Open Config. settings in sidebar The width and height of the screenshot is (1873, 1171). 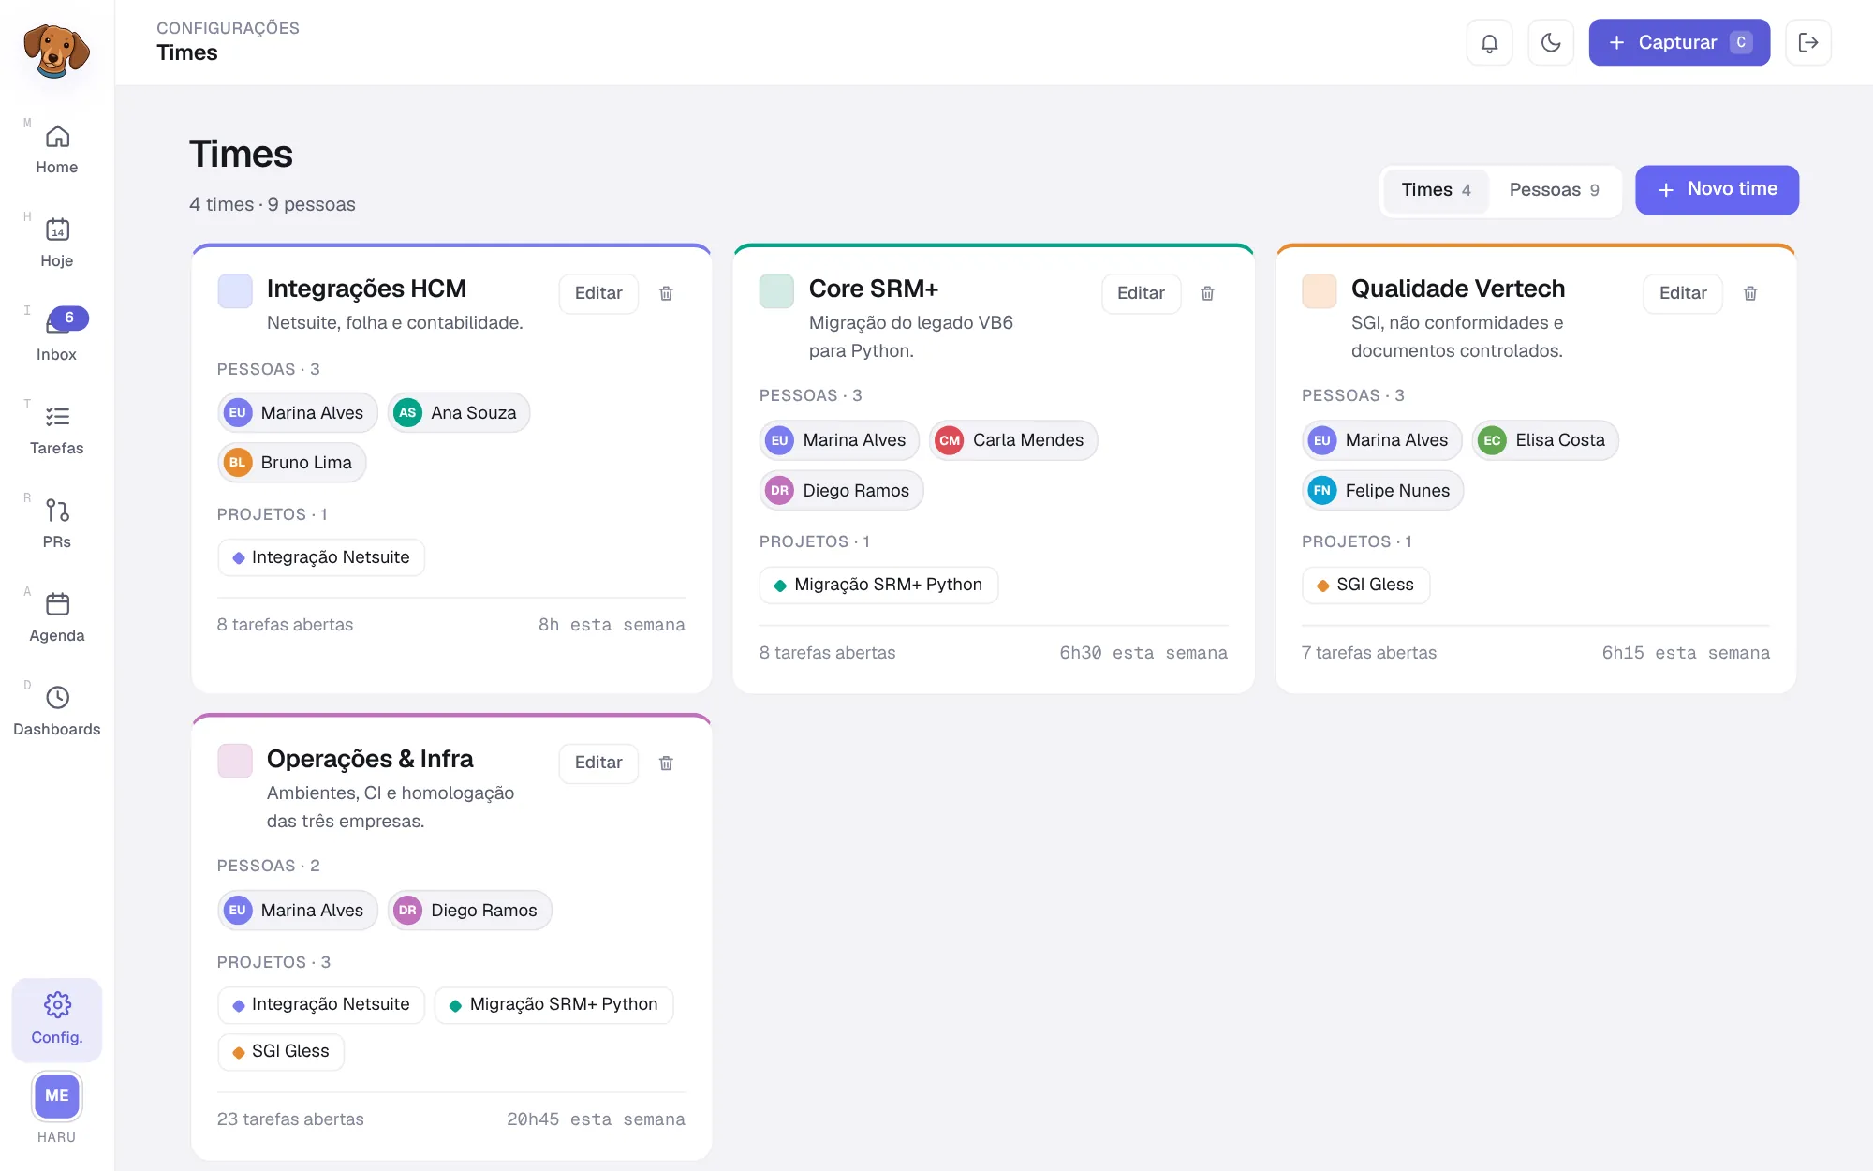click(57, 1019)
